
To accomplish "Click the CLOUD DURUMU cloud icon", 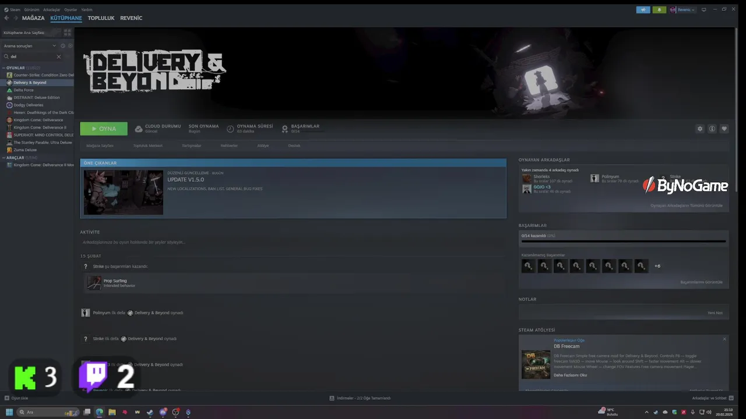I will 139,129.
